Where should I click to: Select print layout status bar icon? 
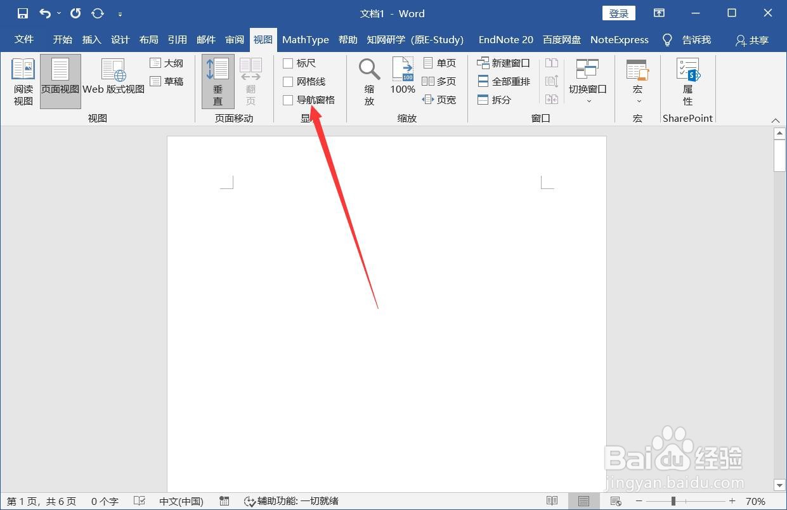tap(583, 501)
